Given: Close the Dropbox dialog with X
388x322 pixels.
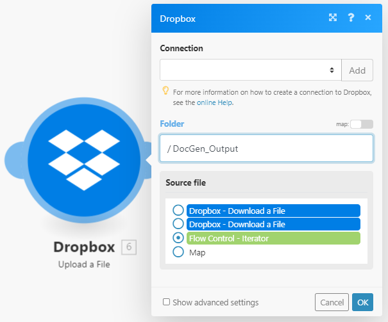Looking at the screenshot, I should [x=368, y=17].
